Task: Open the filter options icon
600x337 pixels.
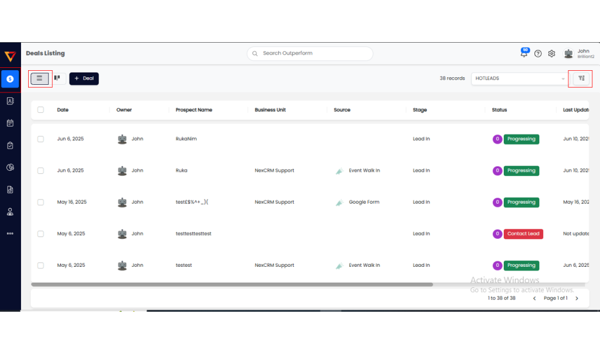Action: click(581, 78)
